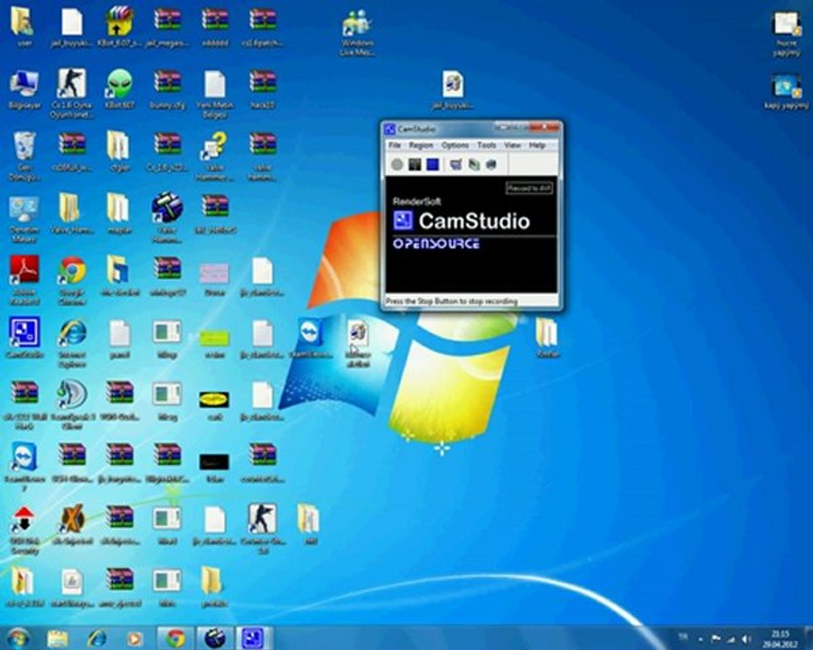Show hidden system tray icons arrow
813x650 pixels.
pos(700,638)
